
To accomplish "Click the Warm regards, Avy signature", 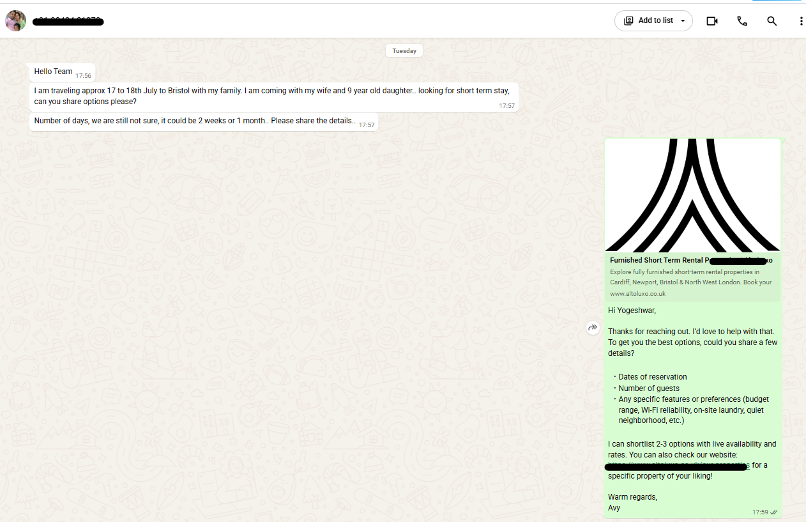I will (x=632, y=503).
